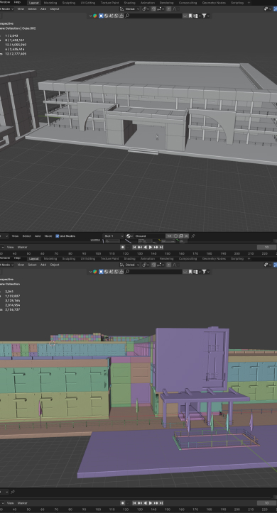Click current frame field in lower timeline
The height and width of the screenshot is (513, 277).
266,503
